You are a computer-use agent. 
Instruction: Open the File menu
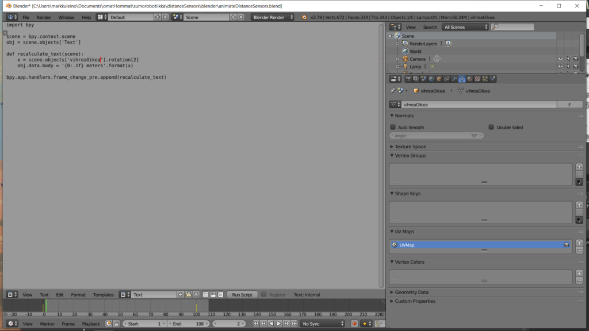point(26,17)
